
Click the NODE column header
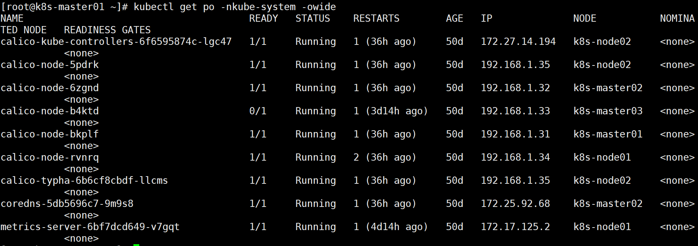point(585,18)
